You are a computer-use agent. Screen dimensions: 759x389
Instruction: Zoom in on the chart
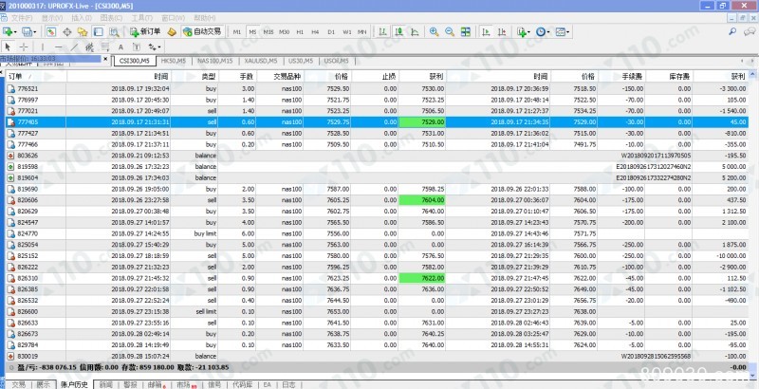(x=434, y=32)
